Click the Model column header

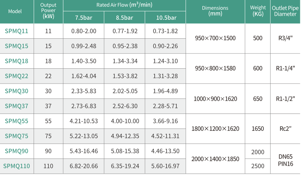pyautogui.click(x=15, y=11)
